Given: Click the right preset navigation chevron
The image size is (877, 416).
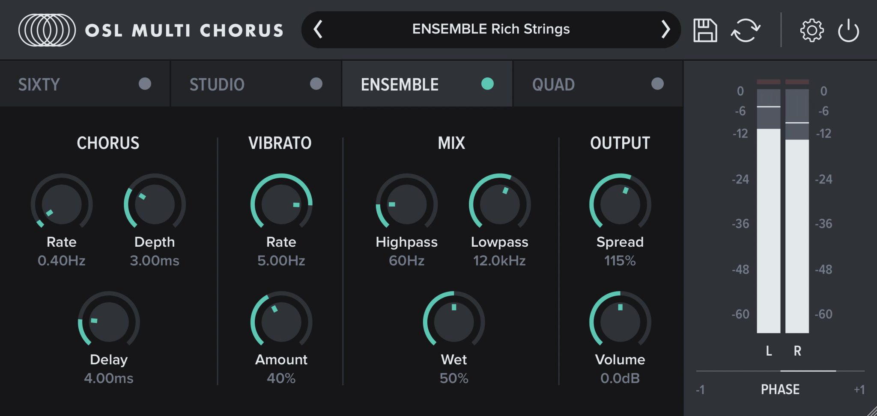Looking at the screenshot, I should [665, 29].
